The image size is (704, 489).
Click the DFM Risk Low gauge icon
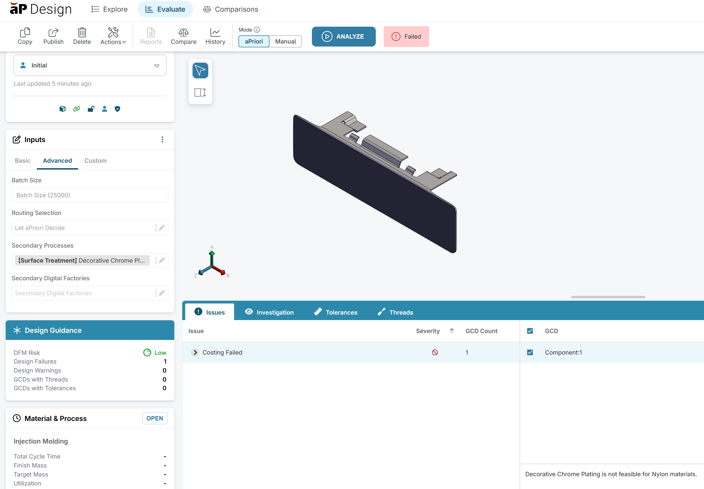(147, 353)
